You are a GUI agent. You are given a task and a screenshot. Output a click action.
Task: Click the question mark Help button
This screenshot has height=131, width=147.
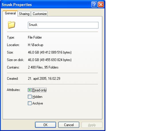(94, 4)
